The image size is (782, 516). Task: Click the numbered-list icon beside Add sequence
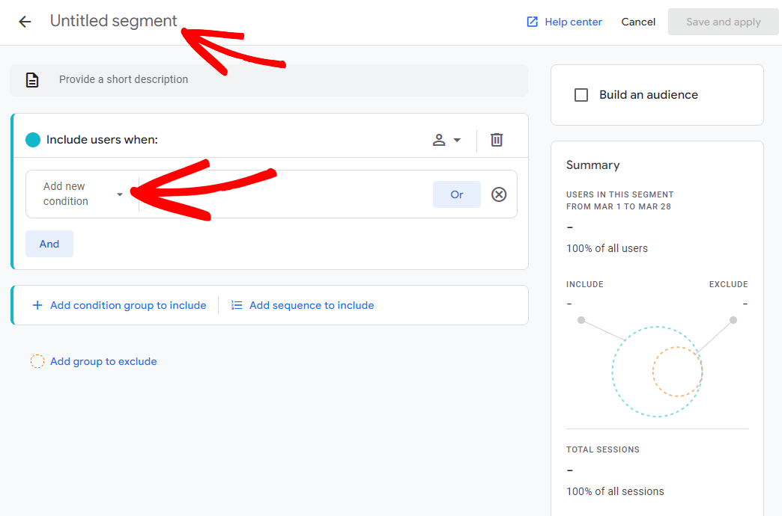click(237, 304)
